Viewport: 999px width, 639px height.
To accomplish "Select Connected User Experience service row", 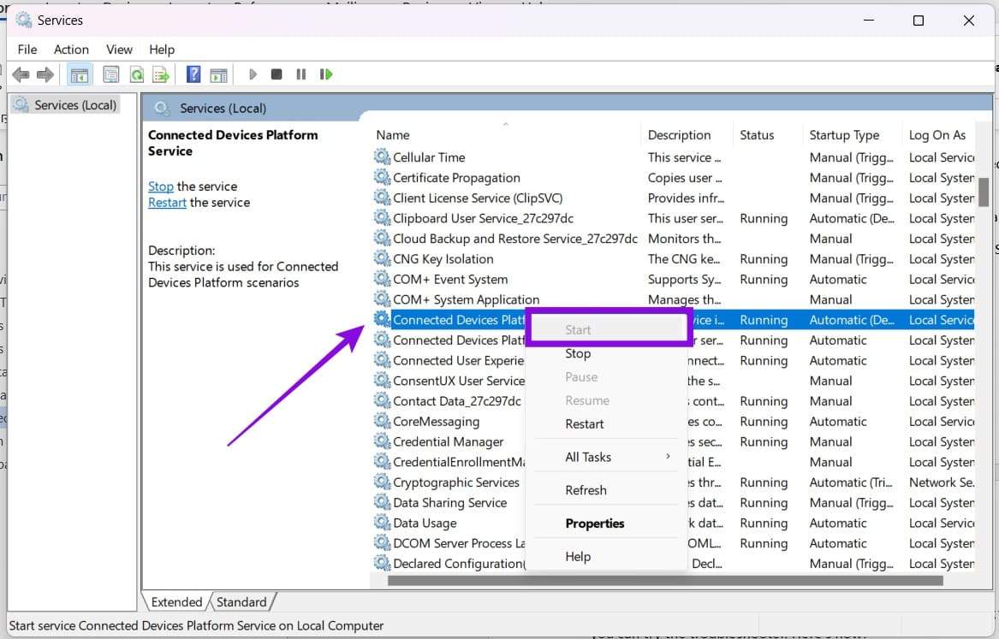I will (x=458, y=360).
